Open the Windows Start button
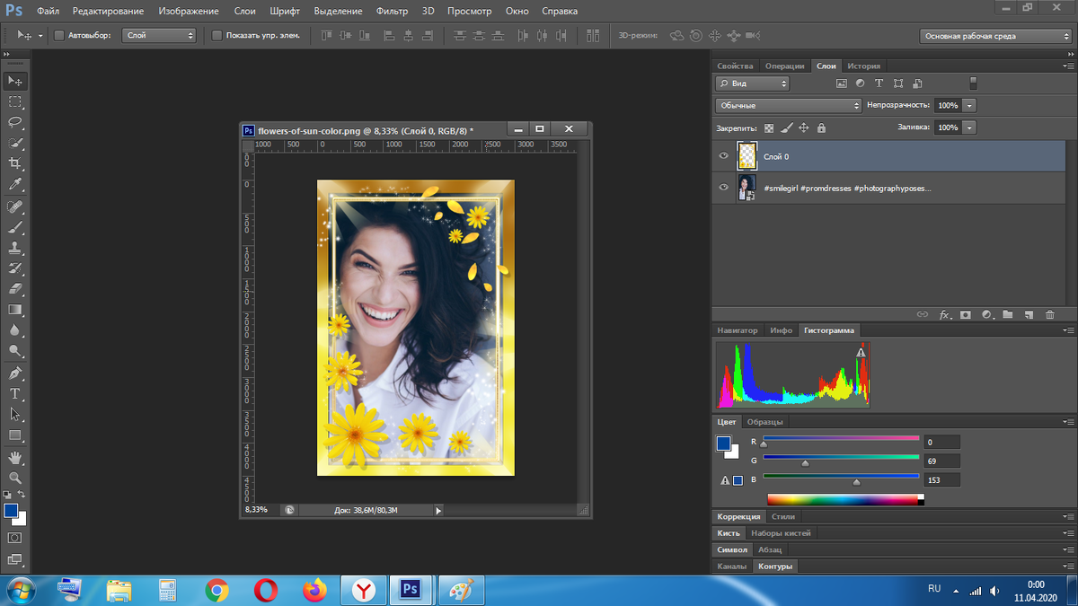Viewport: 1078px width, 606px height. pos(20,590)
